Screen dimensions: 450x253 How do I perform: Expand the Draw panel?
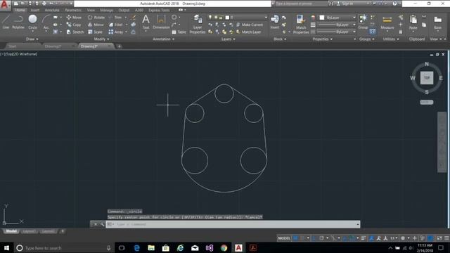[x=32, y=39]
